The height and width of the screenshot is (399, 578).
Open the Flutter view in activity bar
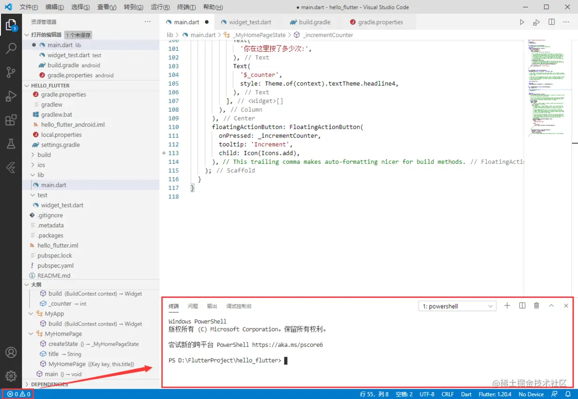point(11,168)
